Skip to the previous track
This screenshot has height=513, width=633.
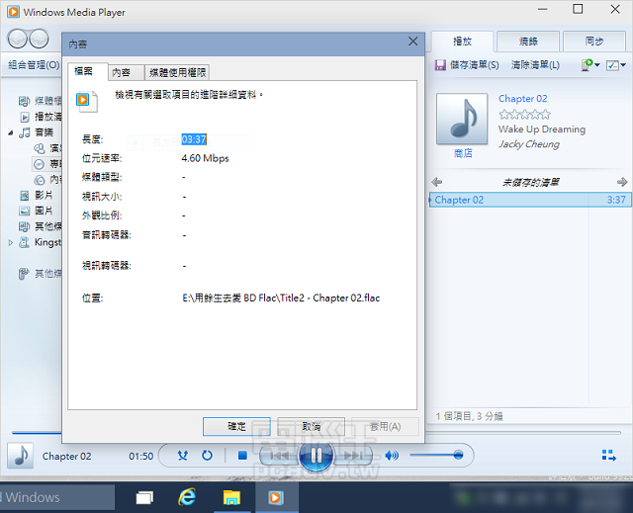pos(279,456)
